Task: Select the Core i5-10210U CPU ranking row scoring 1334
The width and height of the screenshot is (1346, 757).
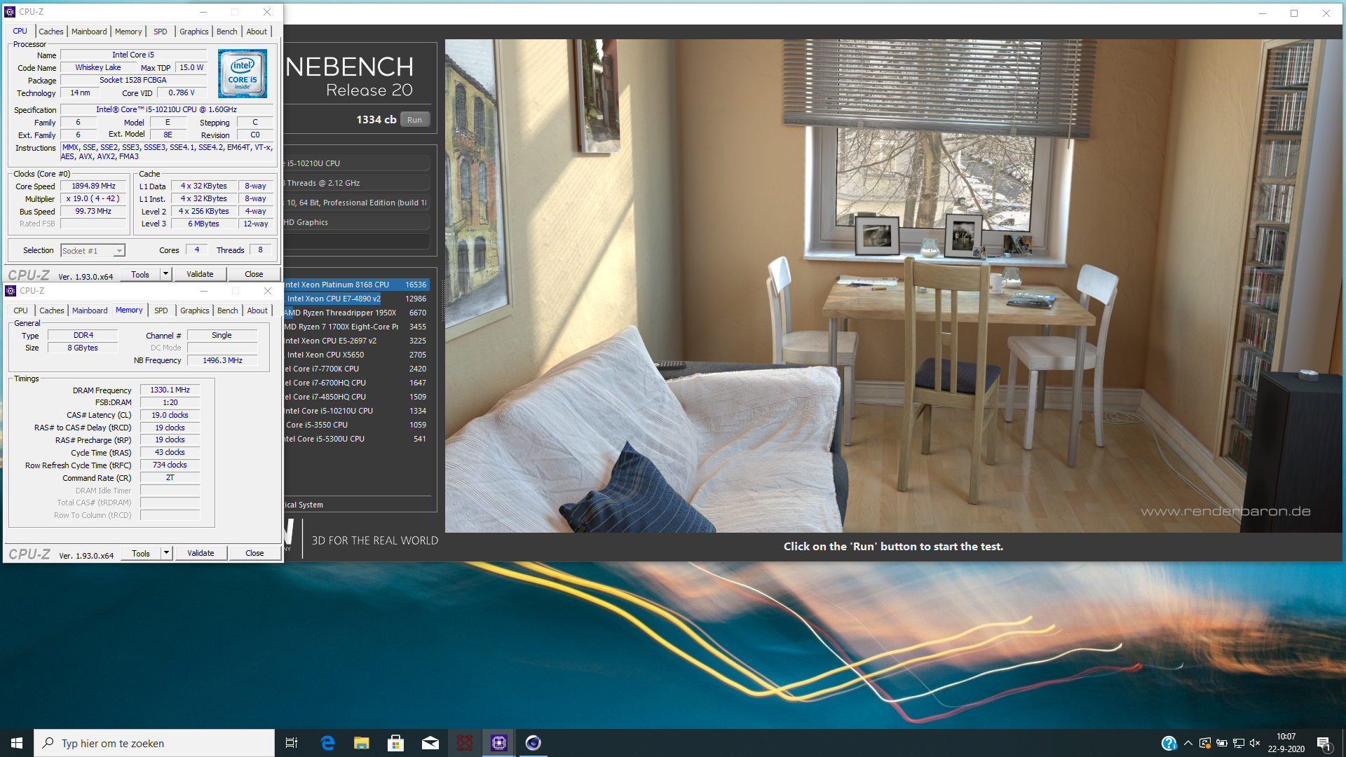Action: pos(356,411)
